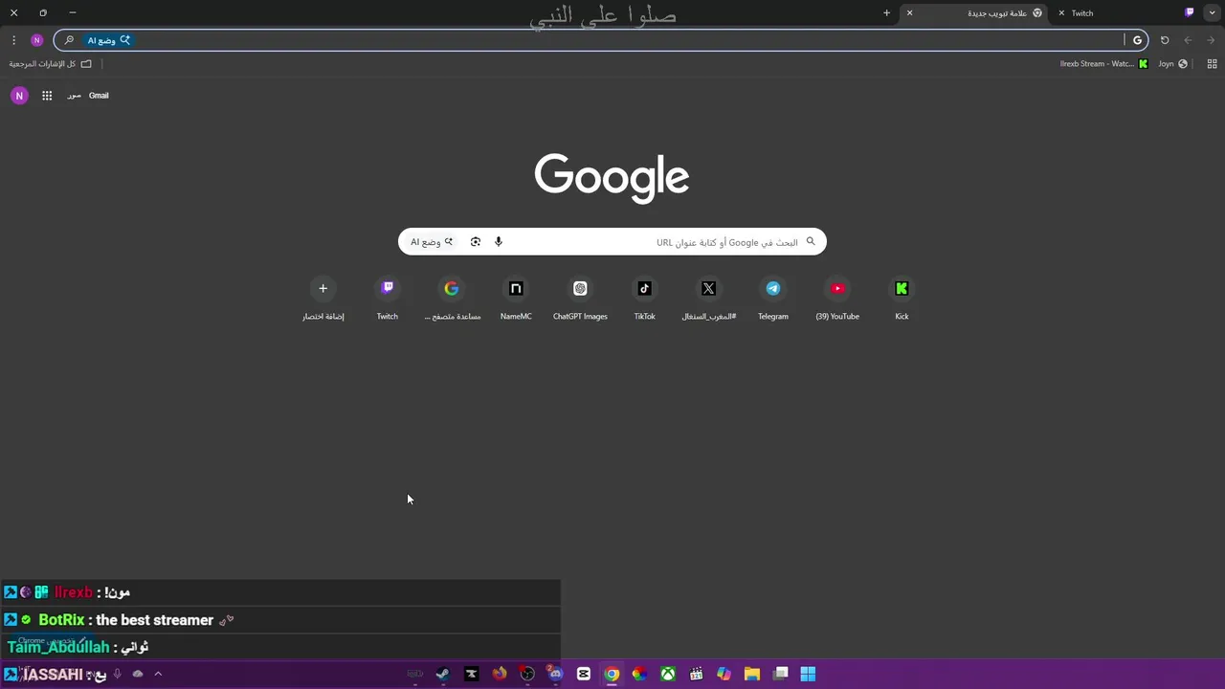Screen dimensions: 1225x689
Task: Open Firefox from the taskbar
Action: tap(500, 674)
